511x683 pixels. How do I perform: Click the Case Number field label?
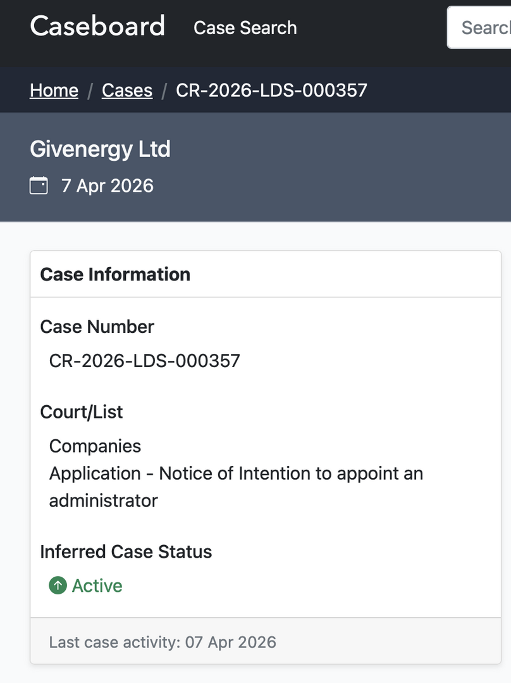click(x=97, y=327)
